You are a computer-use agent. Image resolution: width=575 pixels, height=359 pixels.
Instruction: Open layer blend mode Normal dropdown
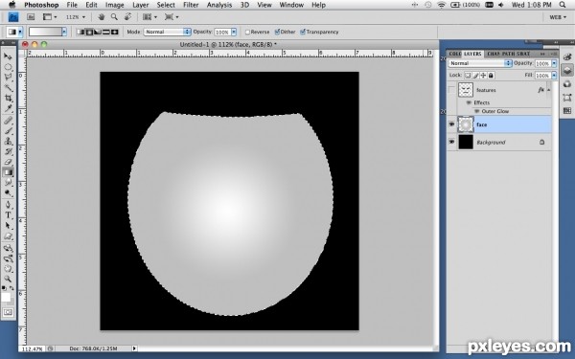480,63
